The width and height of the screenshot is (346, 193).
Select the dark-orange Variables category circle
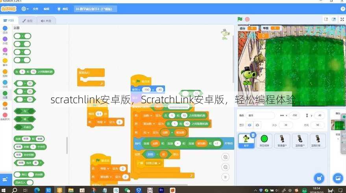(x=5, y=104)
